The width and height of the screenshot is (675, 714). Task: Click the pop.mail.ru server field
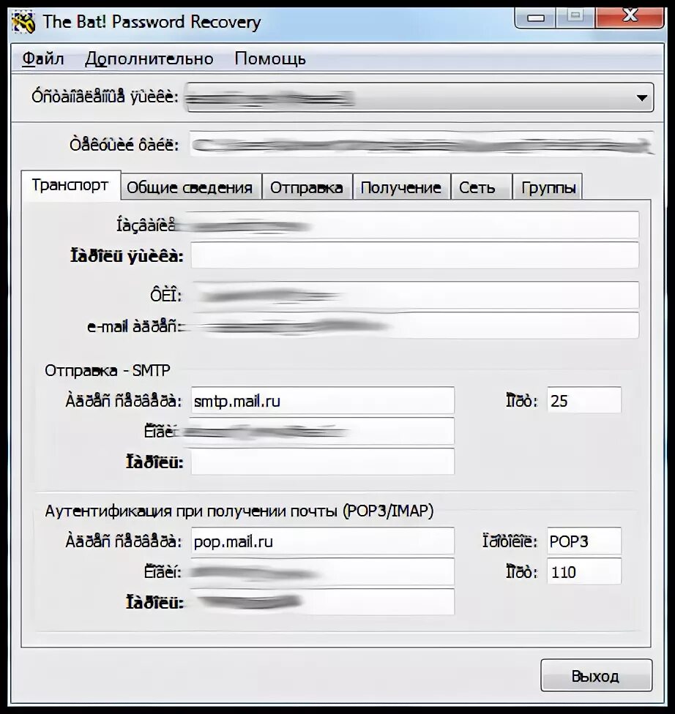[x=322, y=541]
